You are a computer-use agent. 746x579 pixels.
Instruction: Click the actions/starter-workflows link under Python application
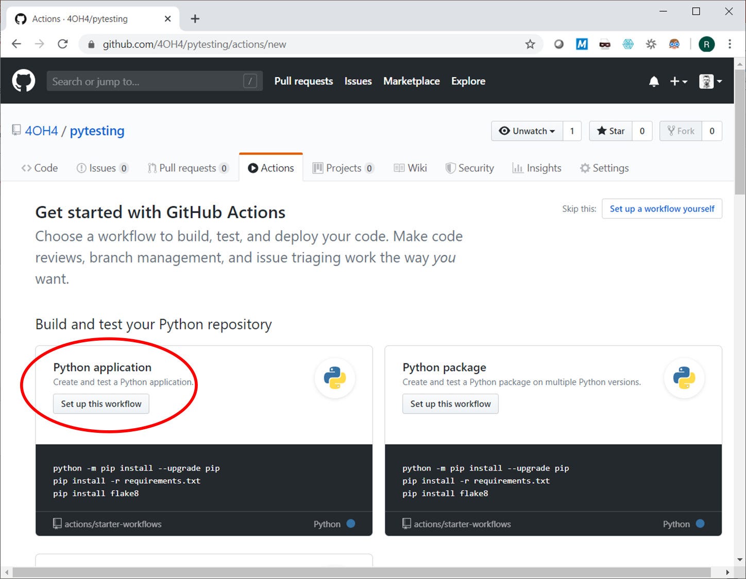coord(112,524)
